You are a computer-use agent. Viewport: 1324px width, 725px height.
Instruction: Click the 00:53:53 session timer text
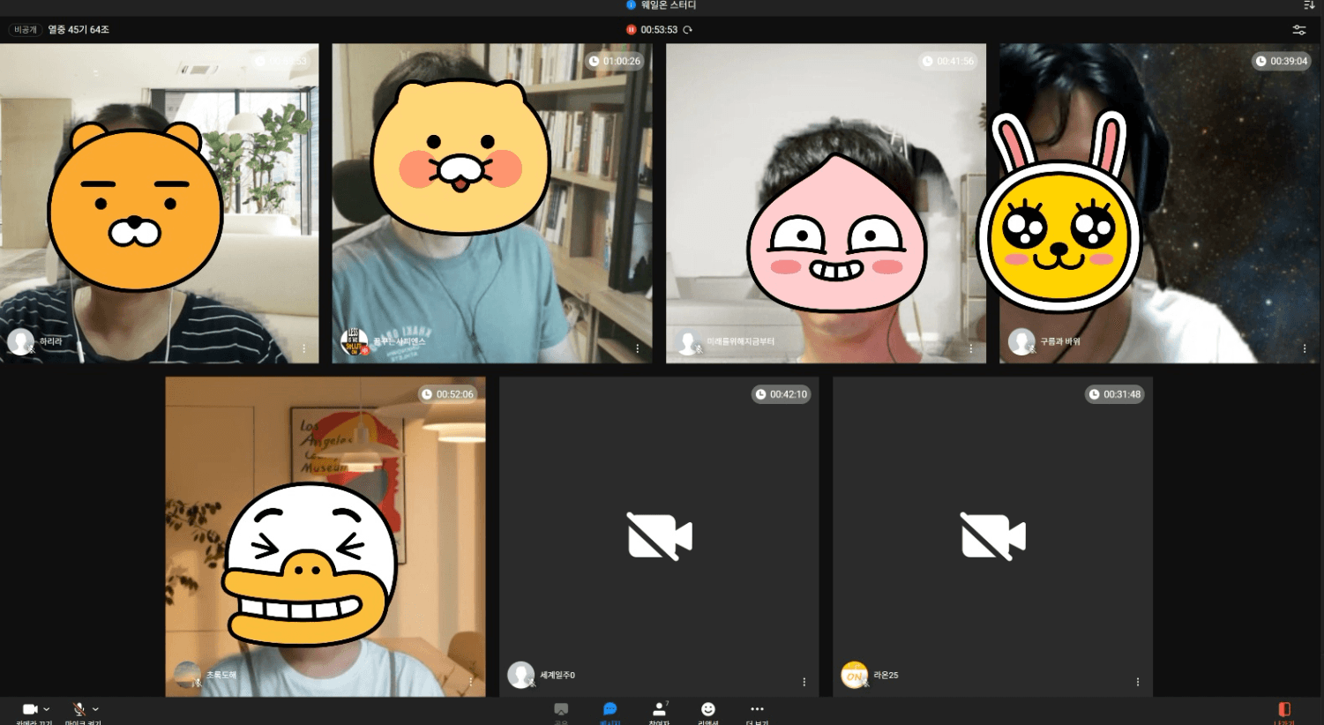click(x=659, y=30)
